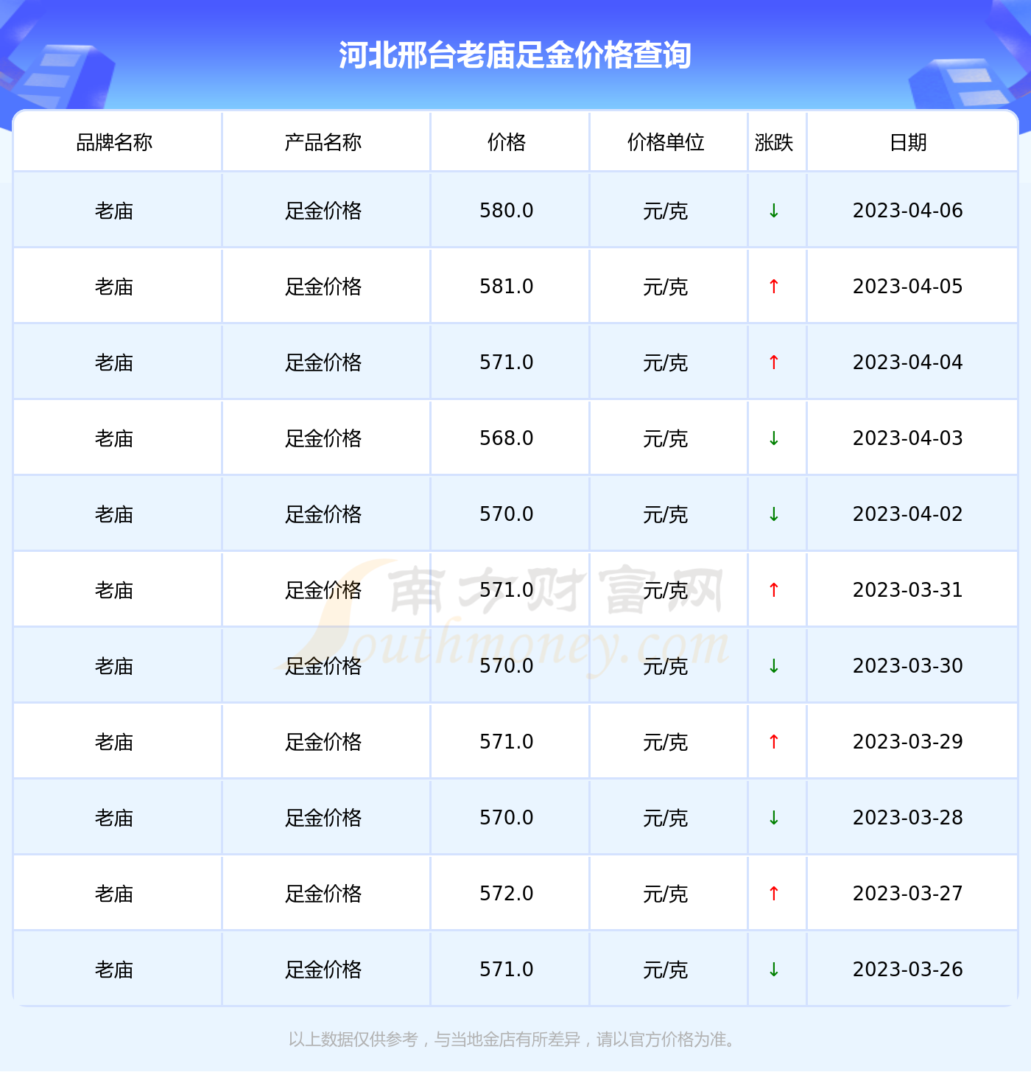This screenshot has width=1031, height=1072.
Task: Click the title 河北邢台老庙足金价格查询
Action: [x=515, y=55]
